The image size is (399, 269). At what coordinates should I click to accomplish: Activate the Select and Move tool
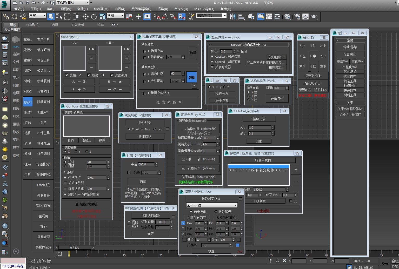86,16
